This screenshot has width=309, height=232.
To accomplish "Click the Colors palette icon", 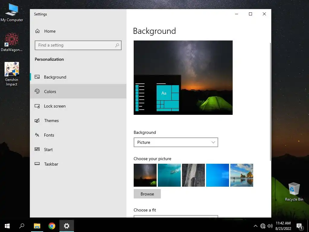I will pos(37,91).
